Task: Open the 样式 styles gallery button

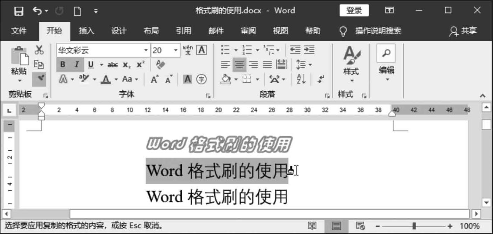Action: (351, 64)
